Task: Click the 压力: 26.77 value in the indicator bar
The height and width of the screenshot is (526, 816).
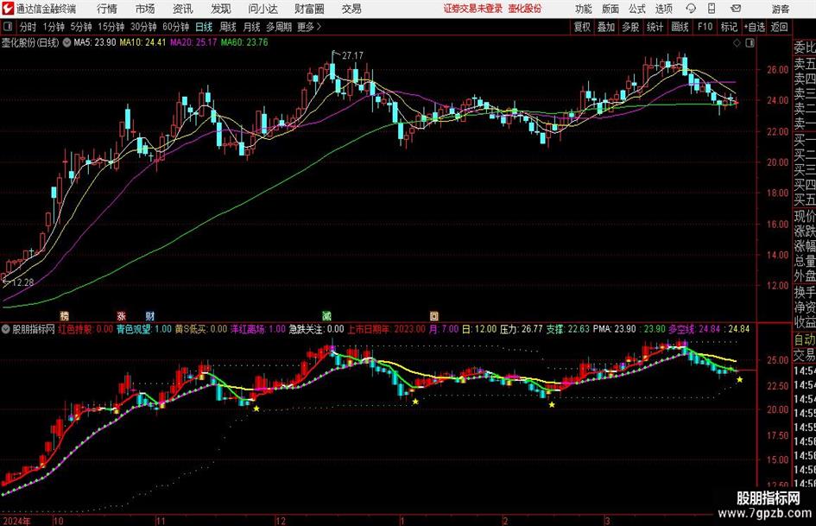Action: coord(521,329)
